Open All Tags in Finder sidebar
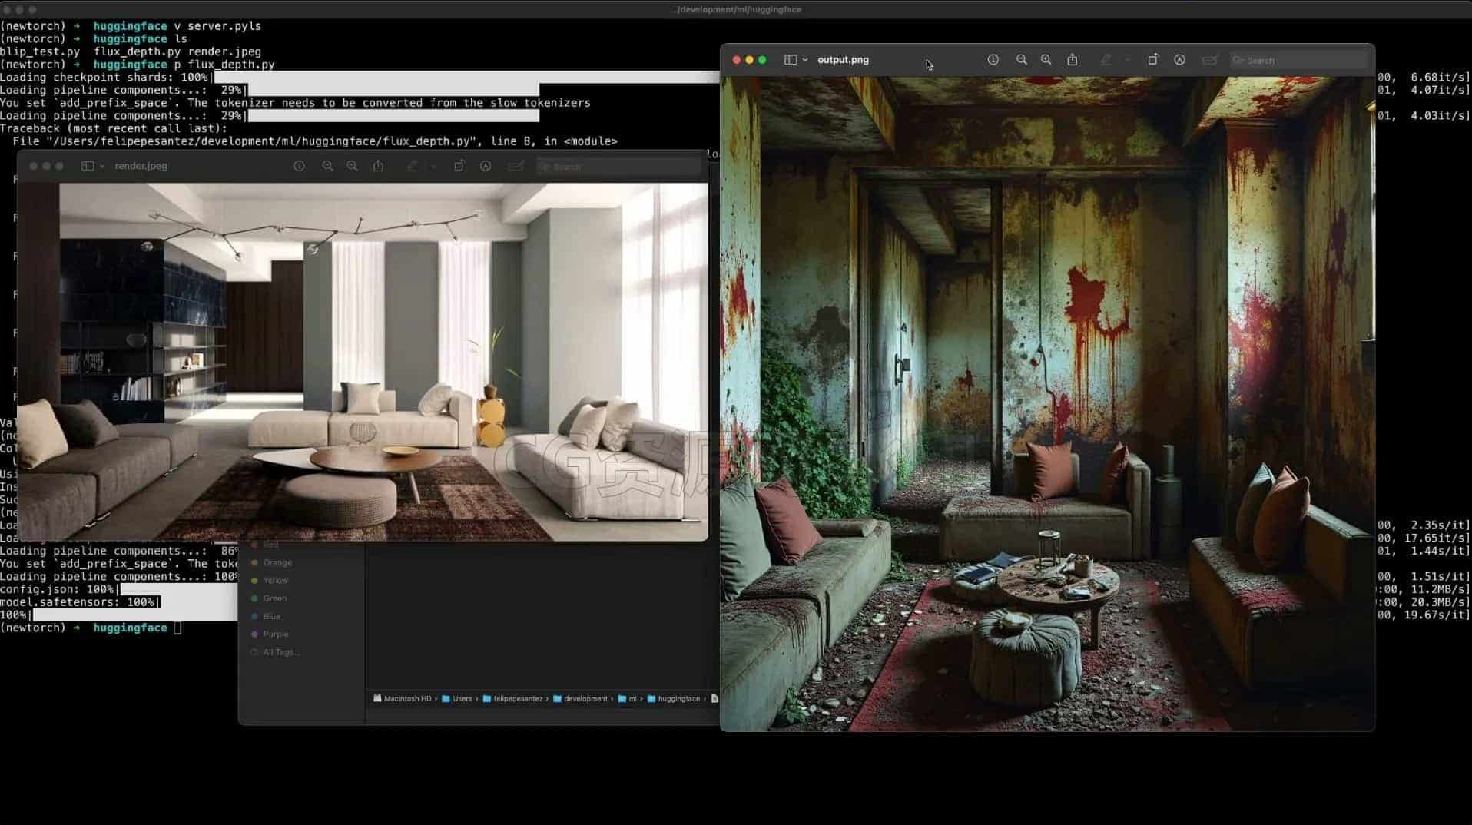 pyautogui.click(x=281, y=652)
